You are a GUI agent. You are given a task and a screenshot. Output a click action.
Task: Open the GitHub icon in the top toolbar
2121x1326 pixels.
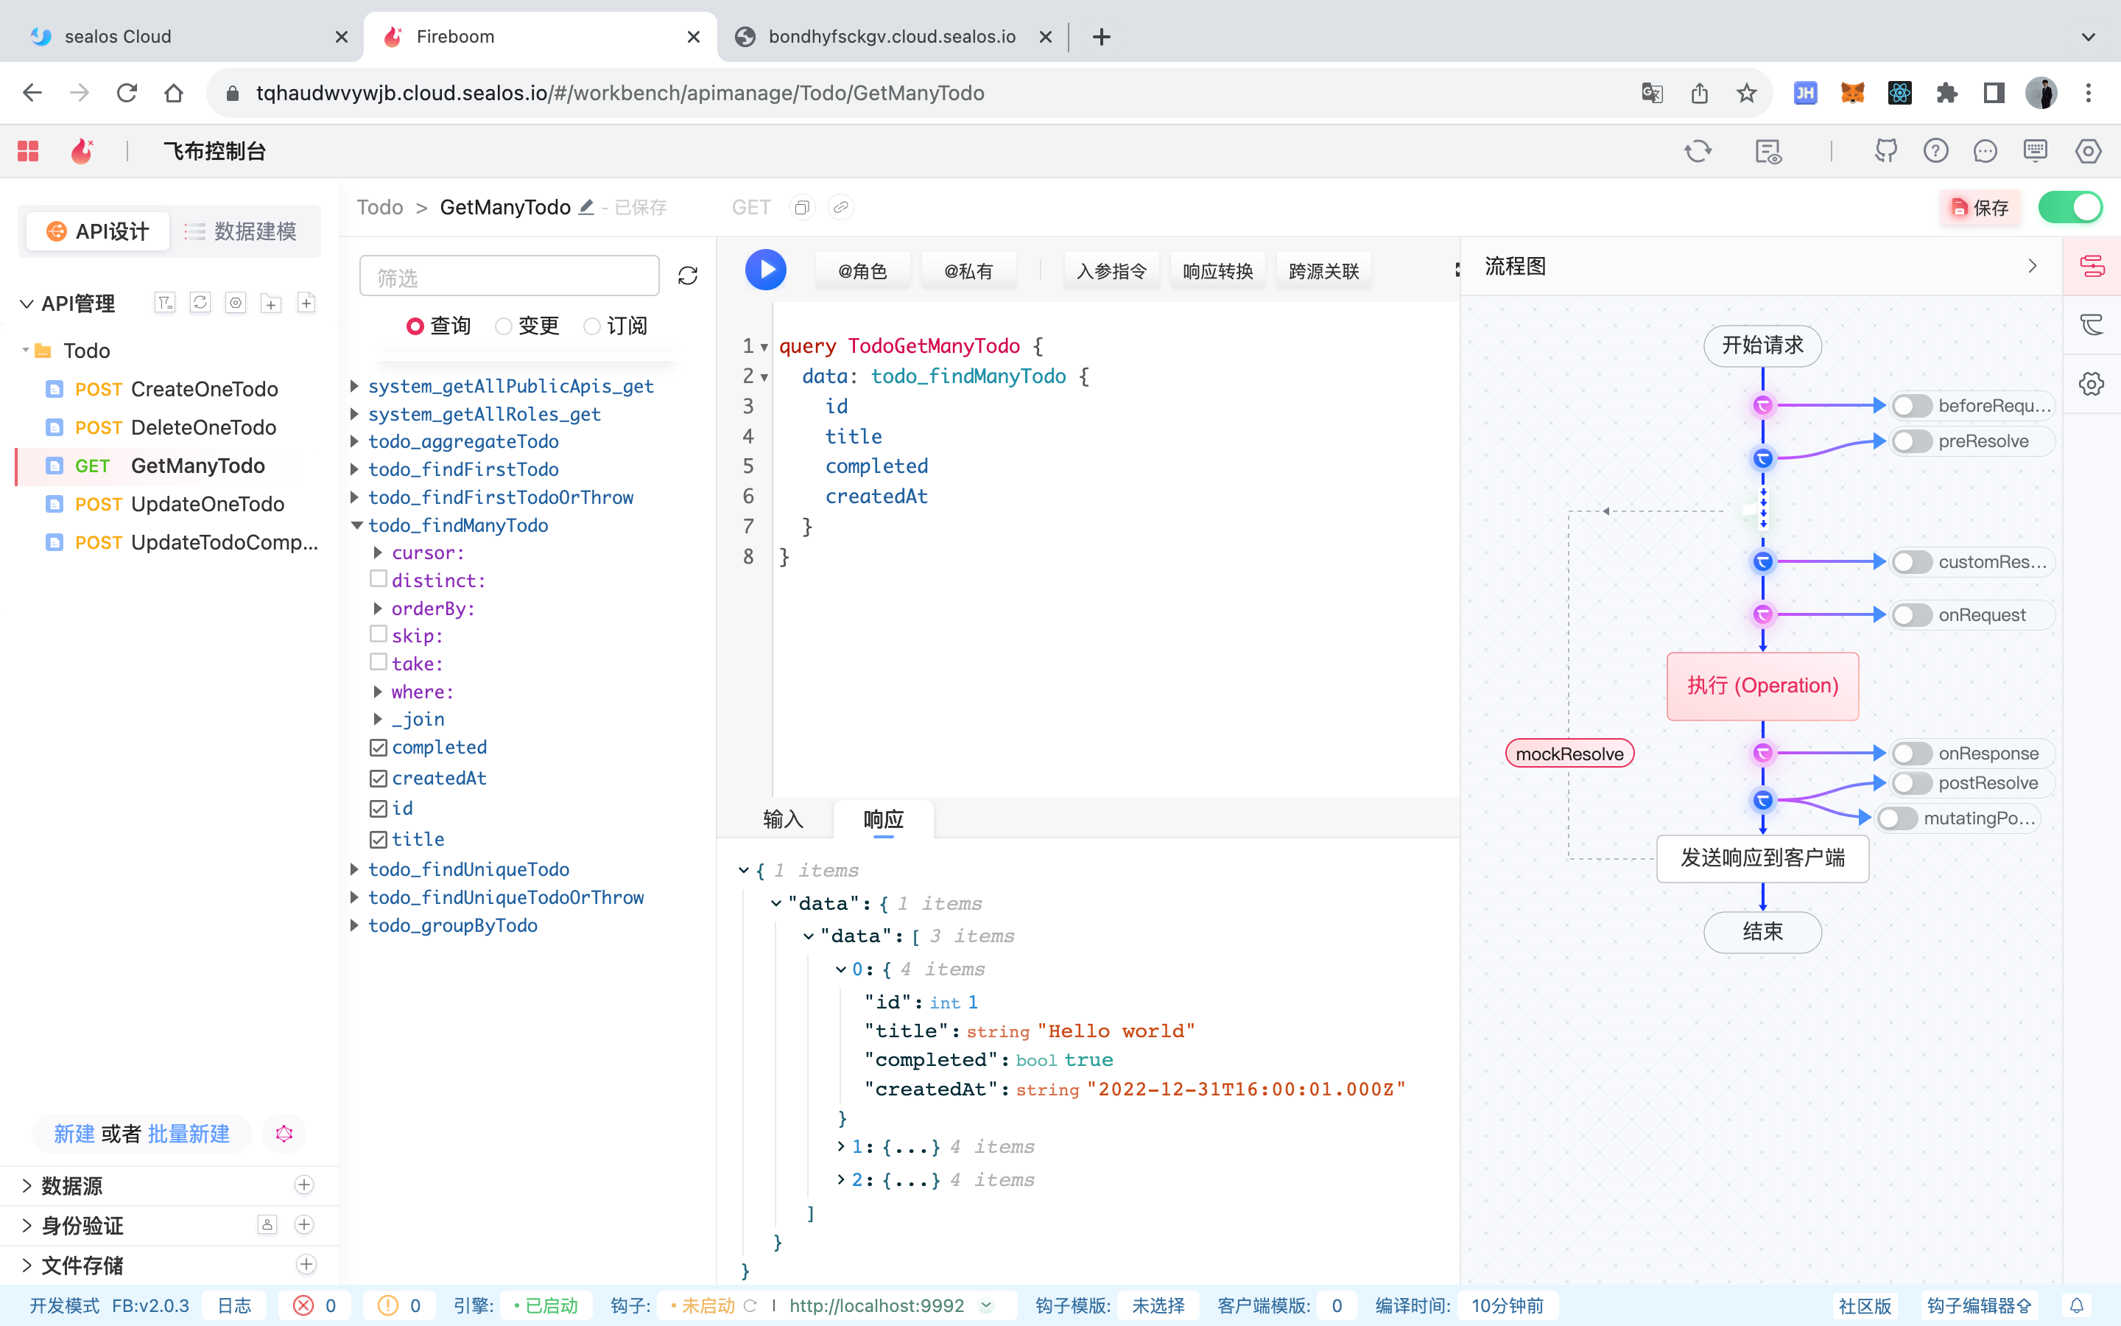(1885, 151)
